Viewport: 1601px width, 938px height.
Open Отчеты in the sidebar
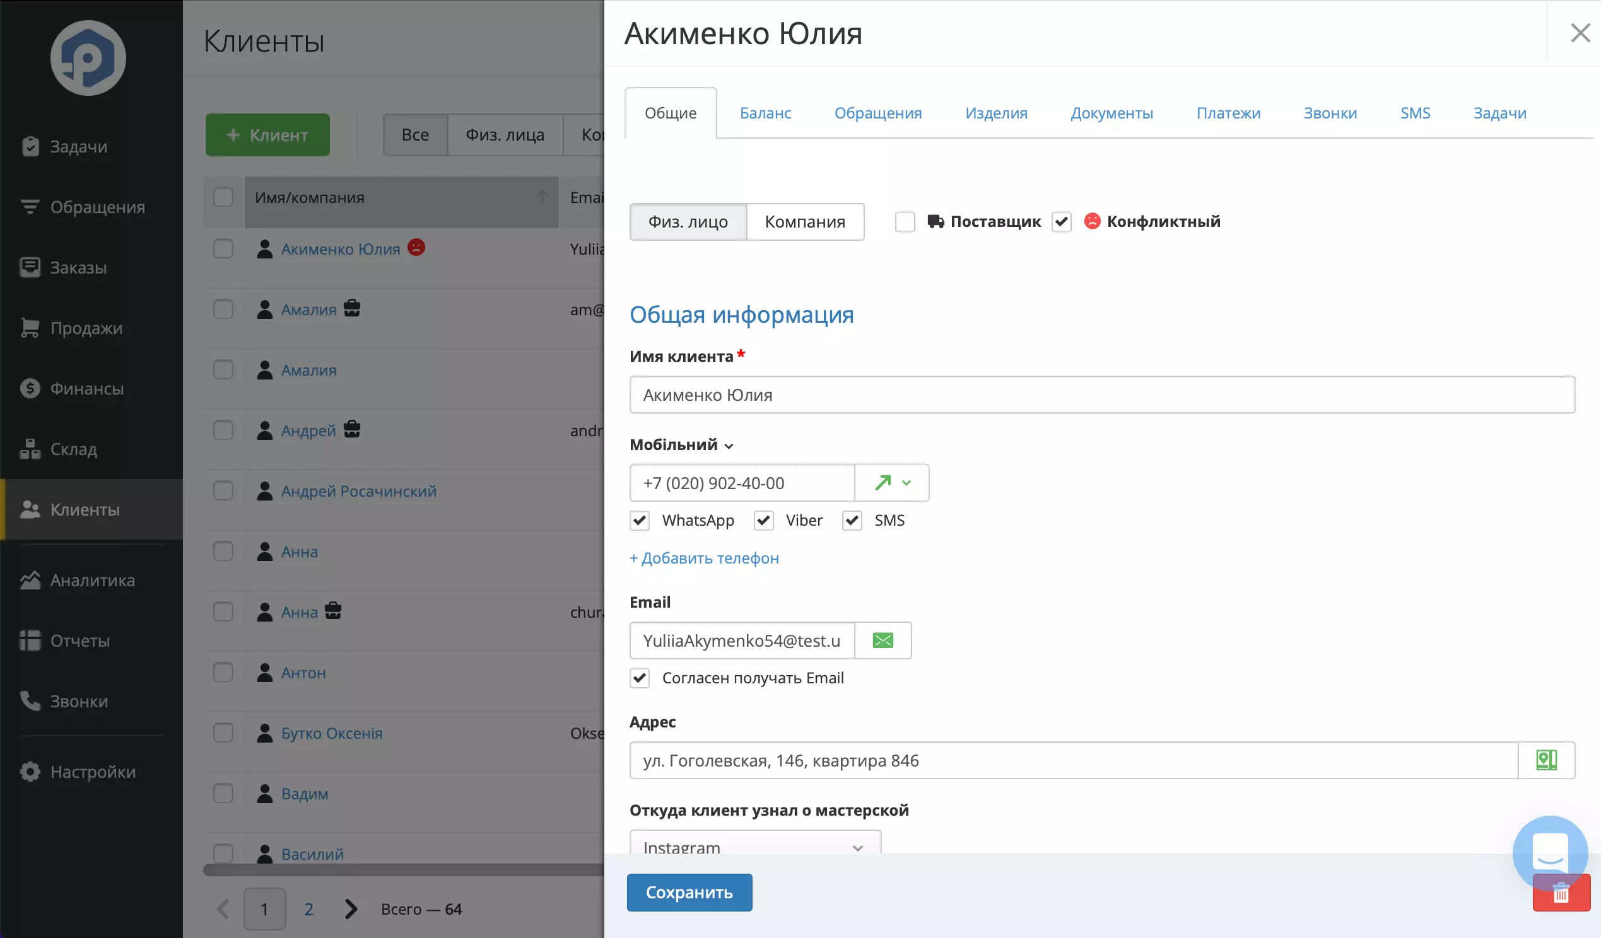[x=65, y=640]
